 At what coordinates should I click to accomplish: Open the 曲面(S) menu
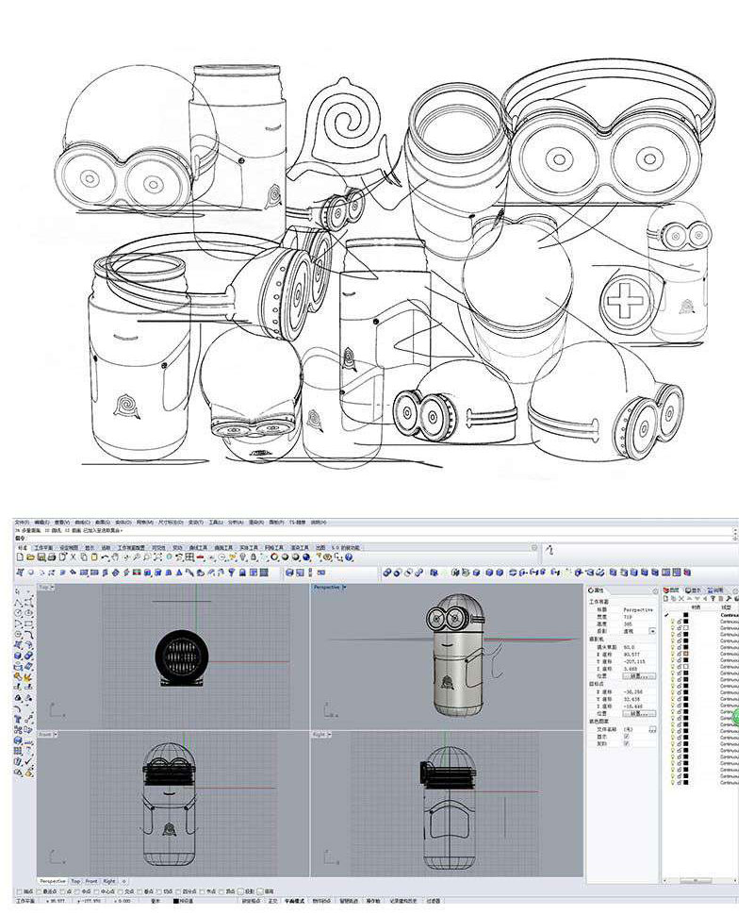coord(103,523)
